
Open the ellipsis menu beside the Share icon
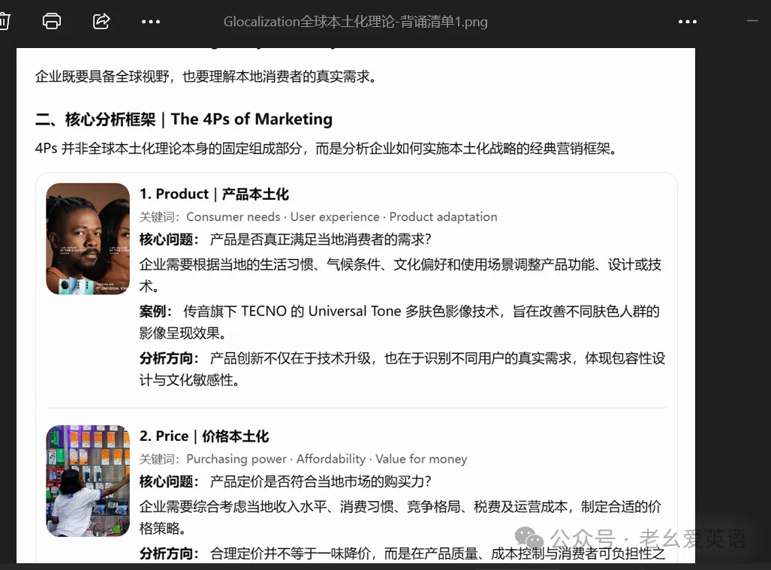[x=150, y=22]
